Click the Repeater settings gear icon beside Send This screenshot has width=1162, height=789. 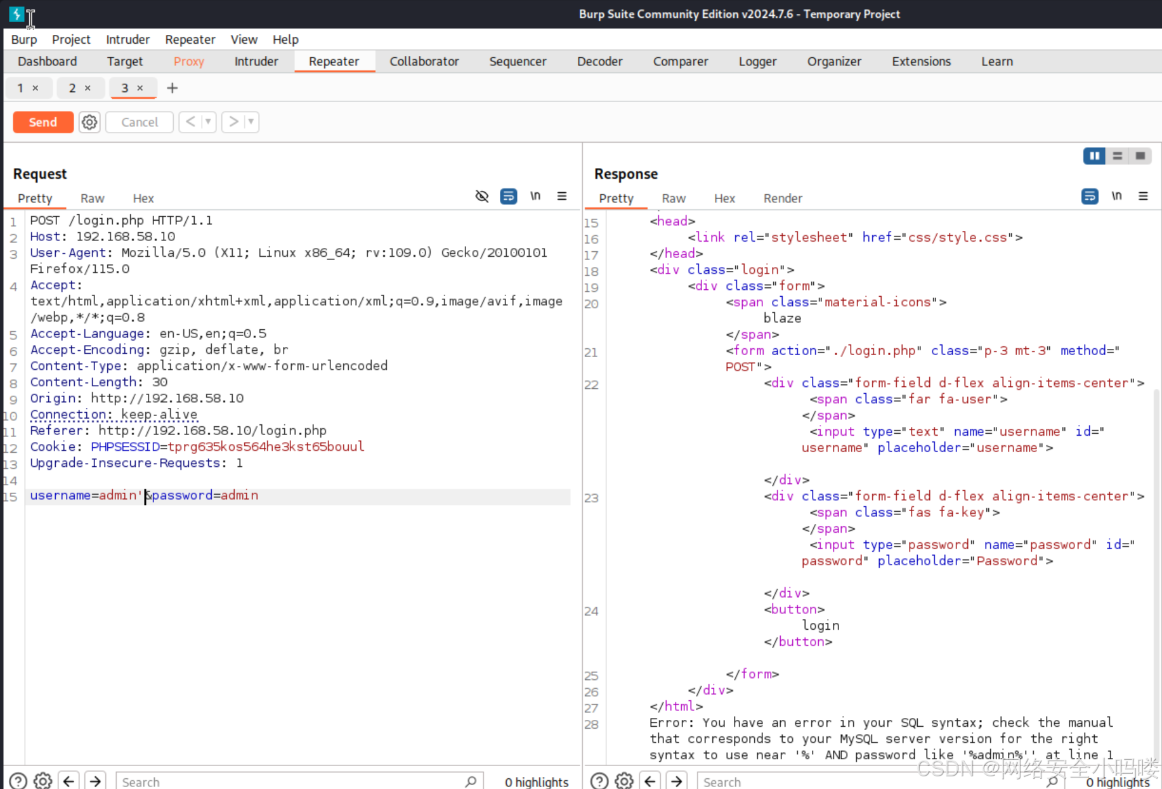pyautogui.click(x=89, y=122)
